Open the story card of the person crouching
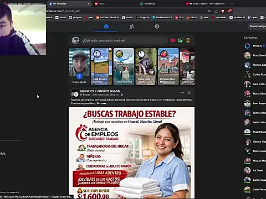266x199 pixels. pos(146,66)
